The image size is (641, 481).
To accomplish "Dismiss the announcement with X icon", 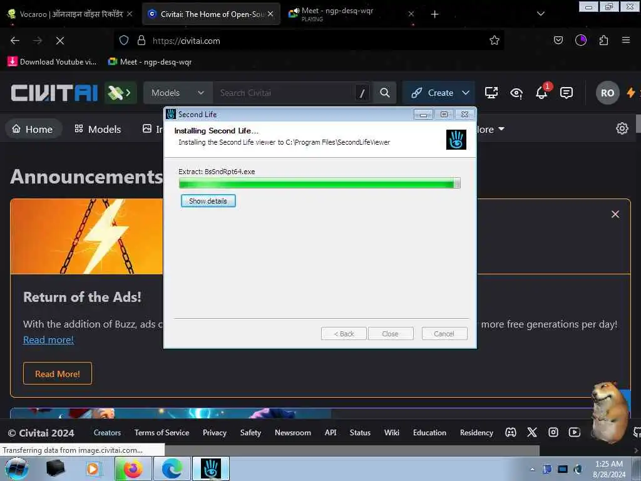I will click(615, 214).
